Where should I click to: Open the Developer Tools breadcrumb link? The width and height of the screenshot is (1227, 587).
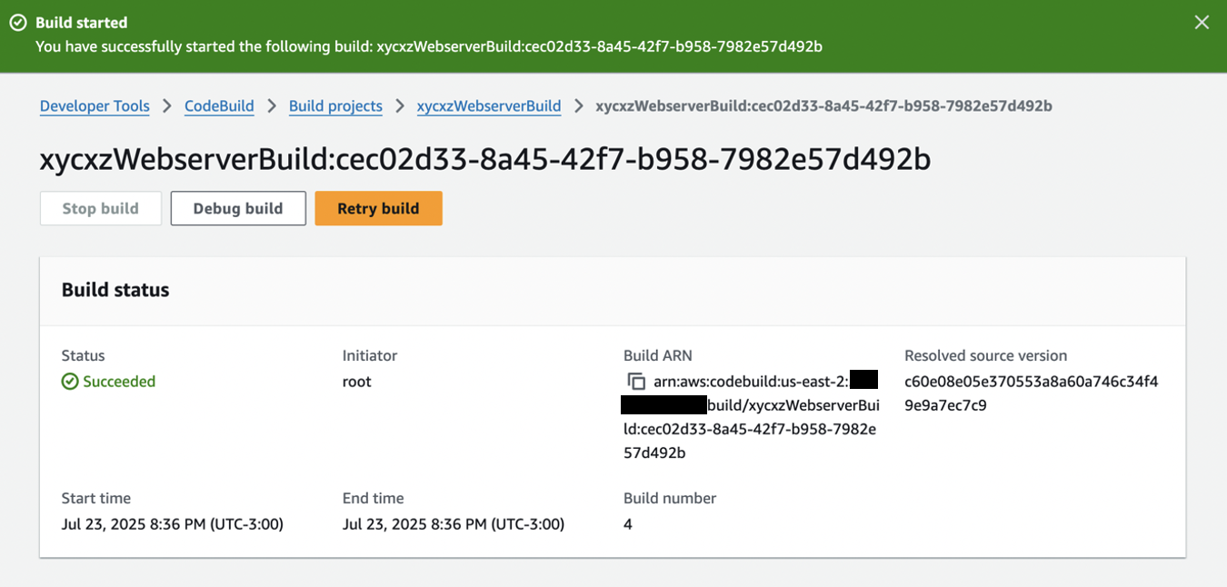[95, 106]
